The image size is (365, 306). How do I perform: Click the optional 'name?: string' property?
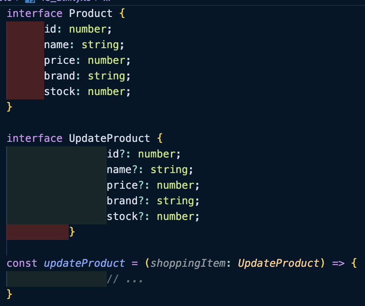tap(150, 170)
